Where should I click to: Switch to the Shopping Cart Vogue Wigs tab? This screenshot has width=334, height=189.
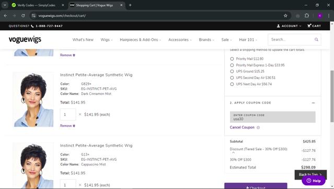click(95, 5)
